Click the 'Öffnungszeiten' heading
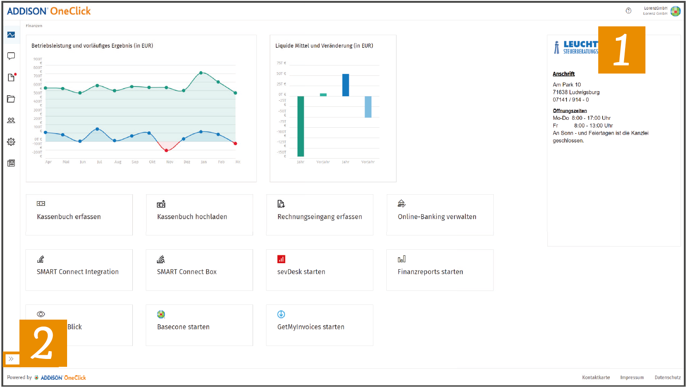688x389 pixels. pos(570,111)
